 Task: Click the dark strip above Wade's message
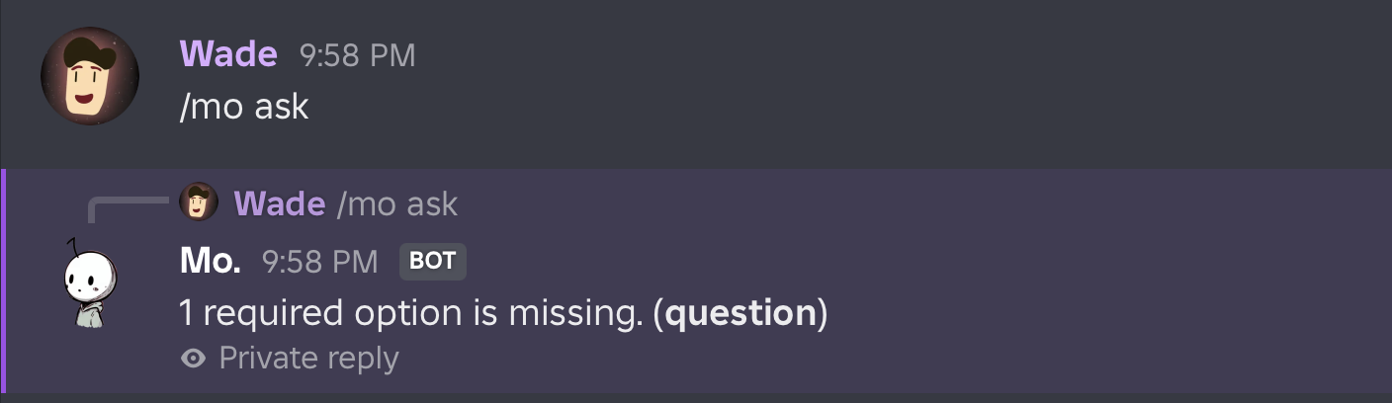click(692, 10)
